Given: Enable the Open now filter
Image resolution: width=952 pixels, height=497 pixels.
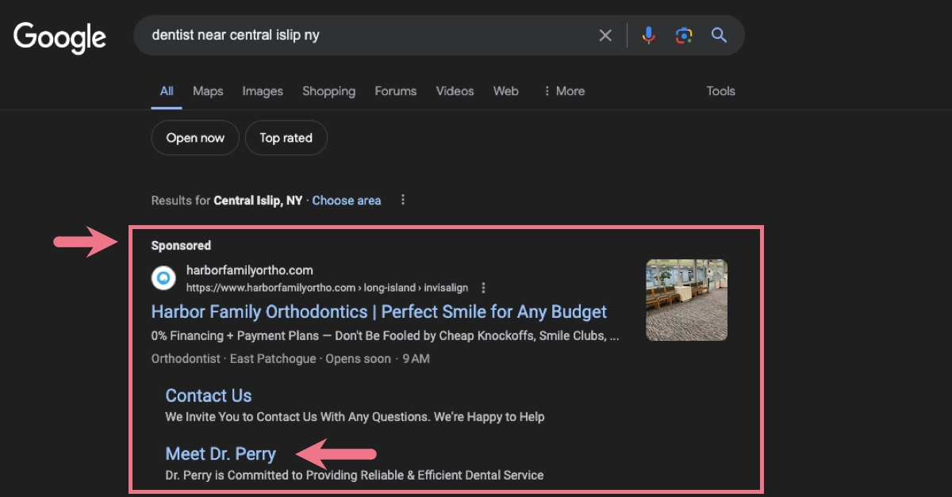Looking at the screenshot, I should pos(194,137).
